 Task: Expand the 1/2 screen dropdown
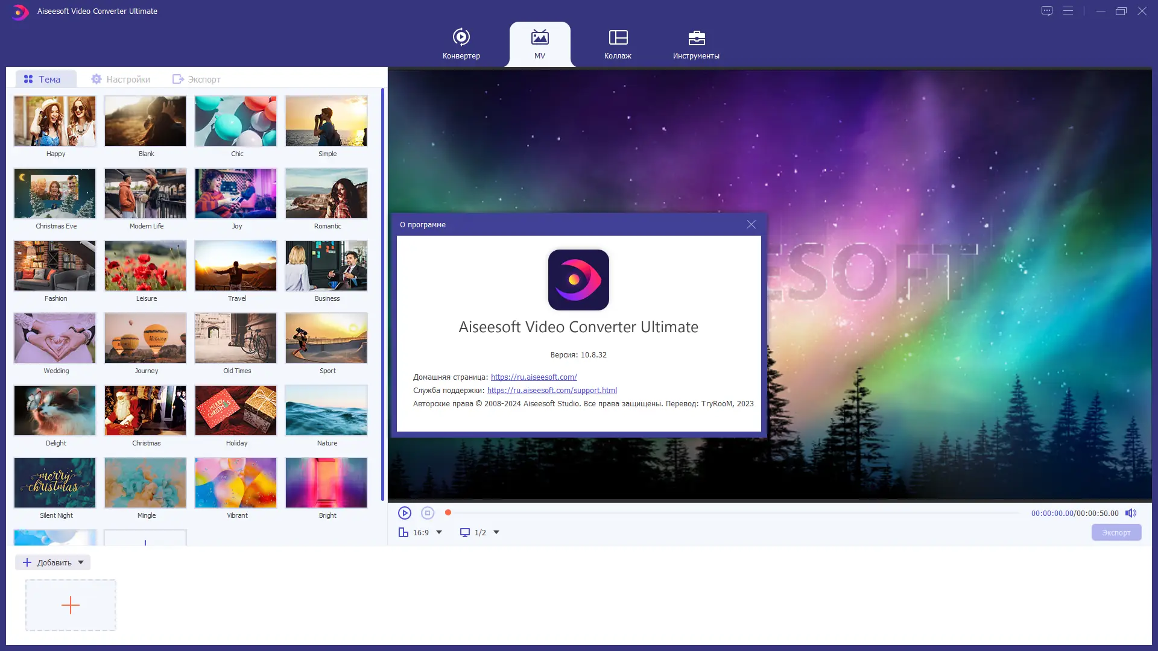[496, 532]
